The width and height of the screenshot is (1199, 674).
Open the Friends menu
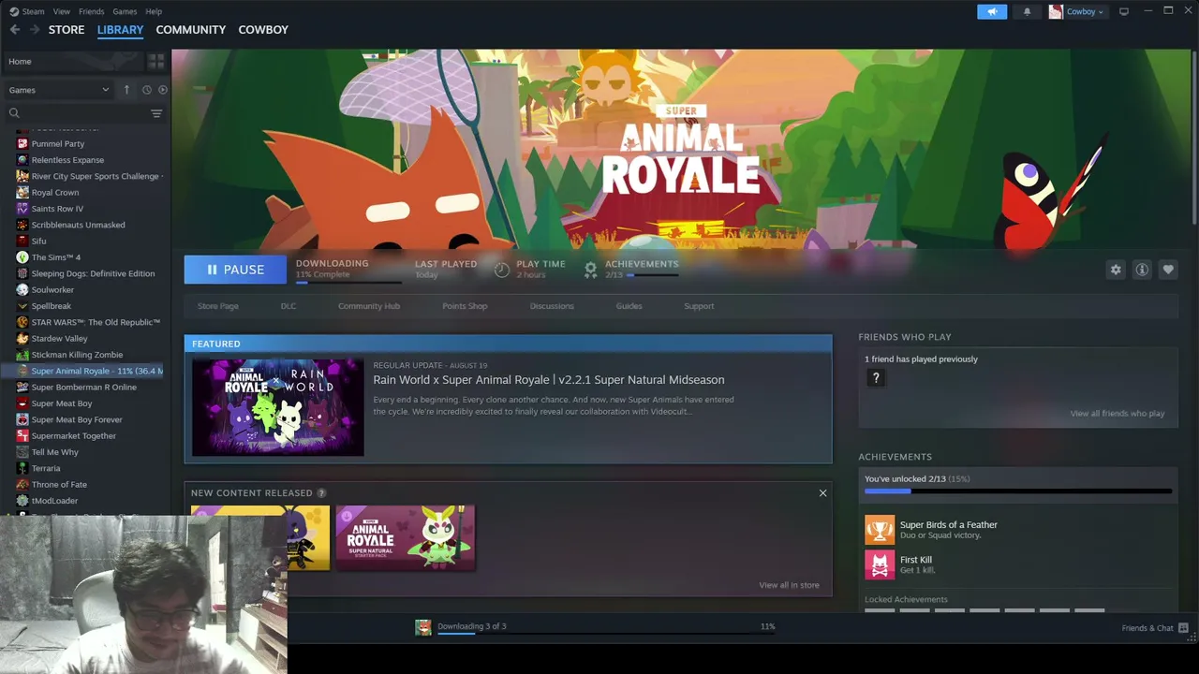pos(92,11)
